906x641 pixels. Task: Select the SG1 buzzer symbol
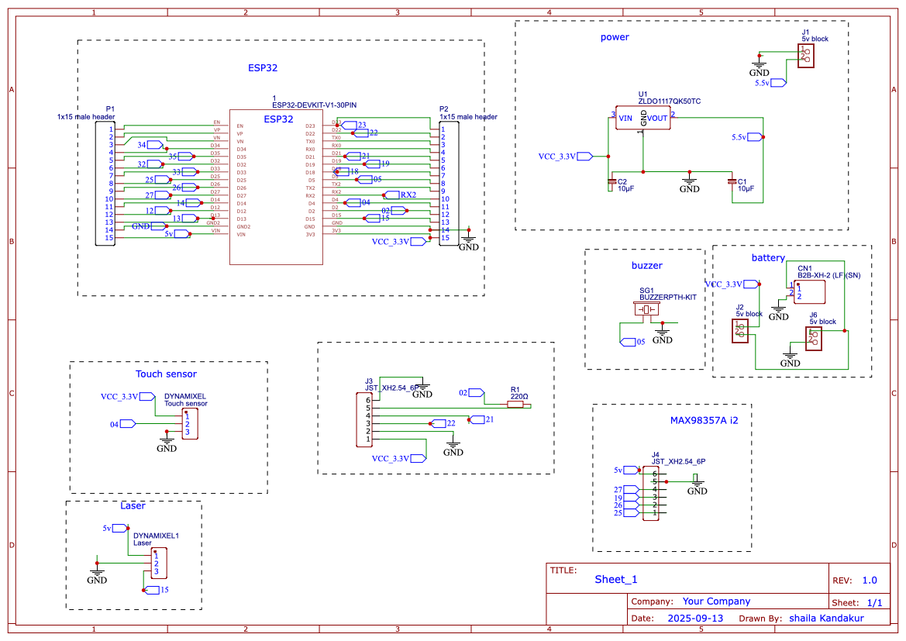(x=647, y=310)
